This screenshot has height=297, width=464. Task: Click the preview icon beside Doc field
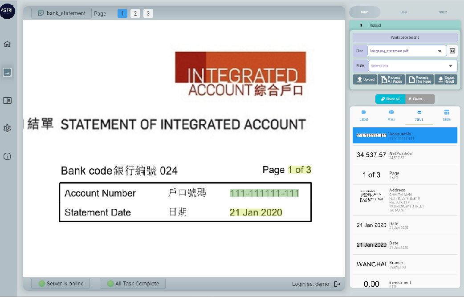(x=452, y=51)
